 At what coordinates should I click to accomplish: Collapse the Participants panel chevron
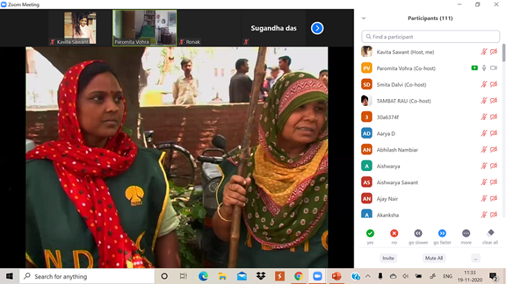click(x=364, y=18)
